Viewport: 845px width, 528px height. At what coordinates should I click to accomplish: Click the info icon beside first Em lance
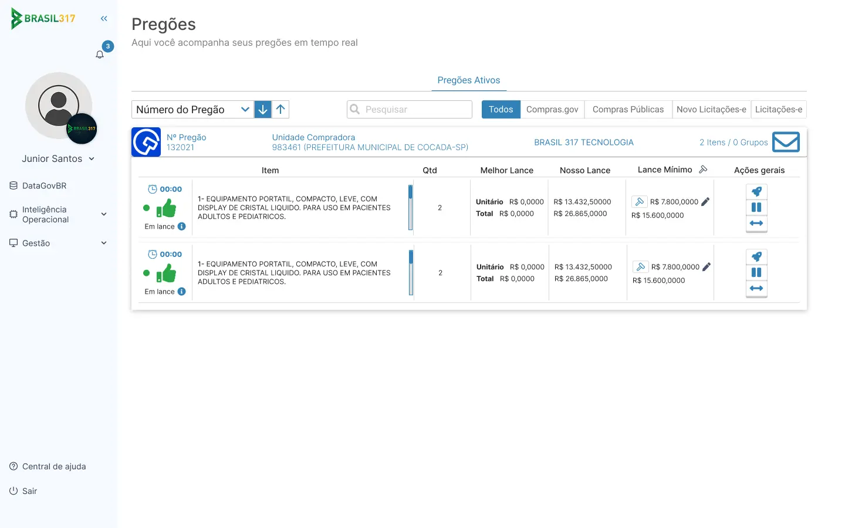[x=182, y=226]
